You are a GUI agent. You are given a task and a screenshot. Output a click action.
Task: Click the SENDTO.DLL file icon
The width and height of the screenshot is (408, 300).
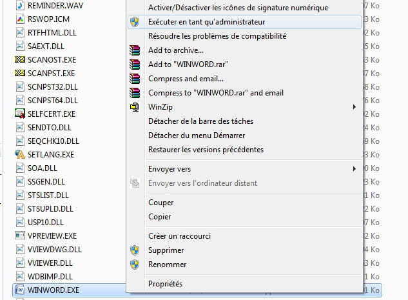[x=20, y=127]
